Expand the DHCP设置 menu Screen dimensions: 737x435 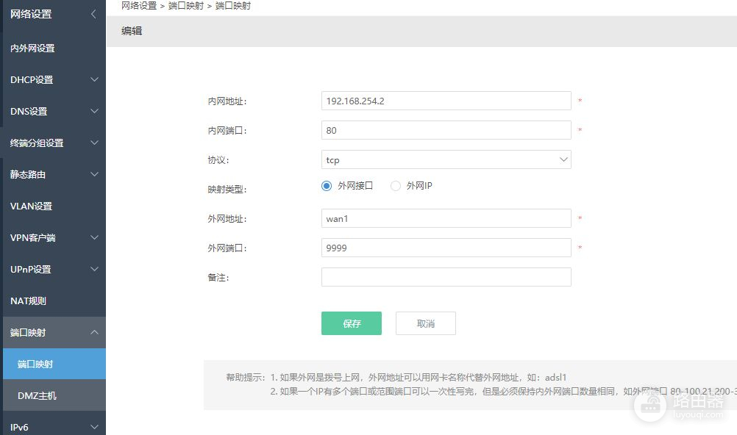point(94,79)
